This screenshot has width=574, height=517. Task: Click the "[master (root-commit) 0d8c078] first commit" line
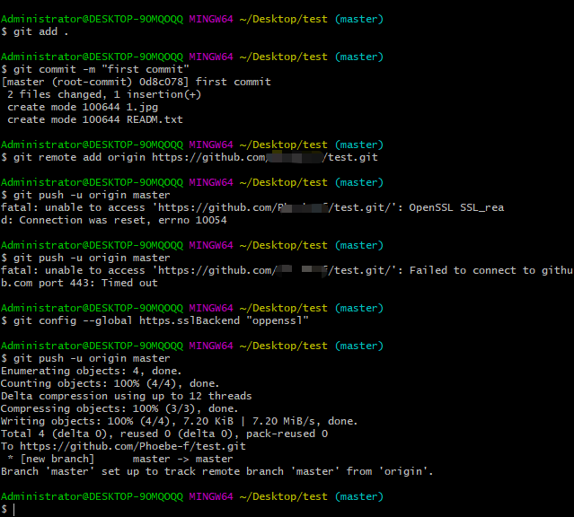pyautogui.click(x=136, y=82)
